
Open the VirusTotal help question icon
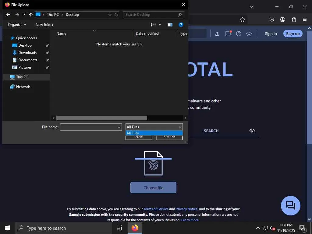(x=239, y=34)
